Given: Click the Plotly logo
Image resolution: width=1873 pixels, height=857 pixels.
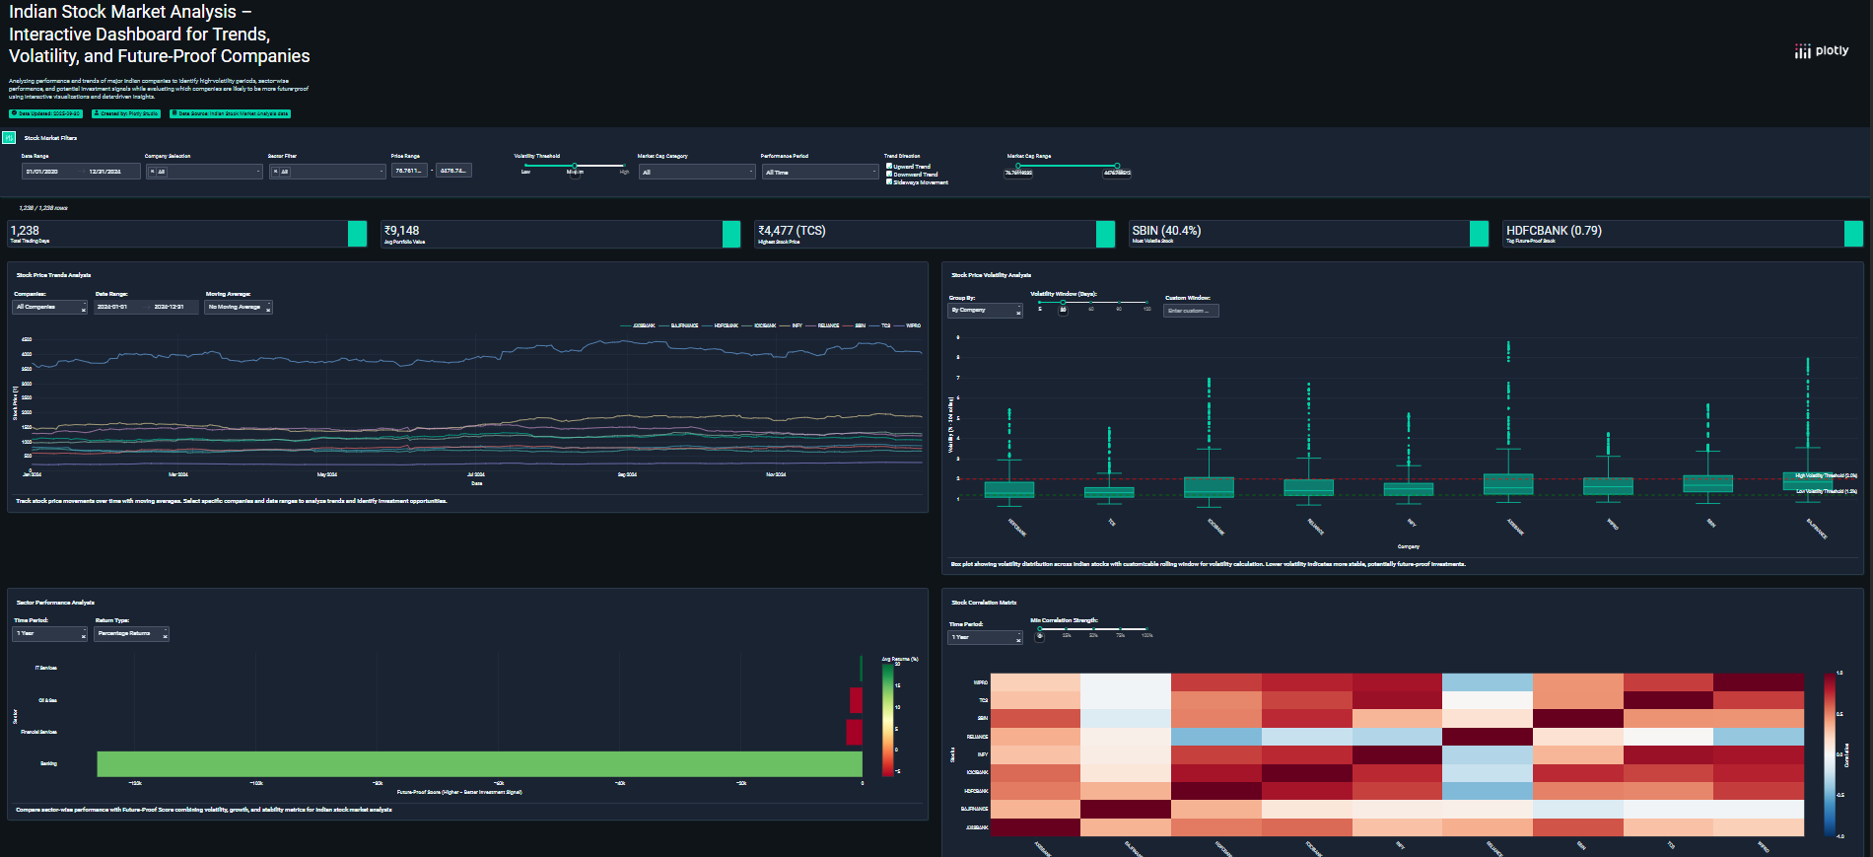Looking at the screenshot, I should (1821, 50).
